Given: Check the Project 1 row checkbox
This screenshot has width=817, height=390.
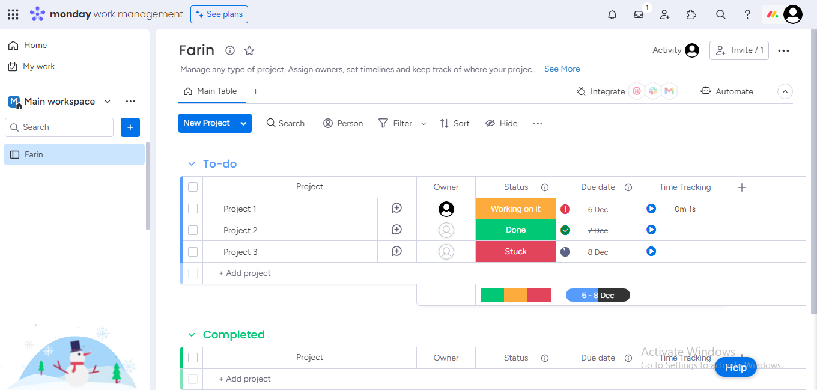Looking at the screenshot, I should [x=193, y=209].
